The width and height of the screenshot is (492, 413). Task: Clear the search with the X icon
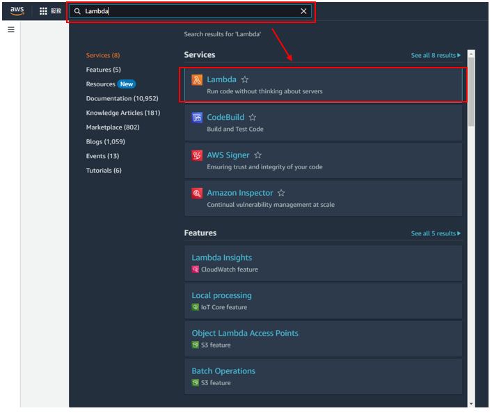[303, 11]
